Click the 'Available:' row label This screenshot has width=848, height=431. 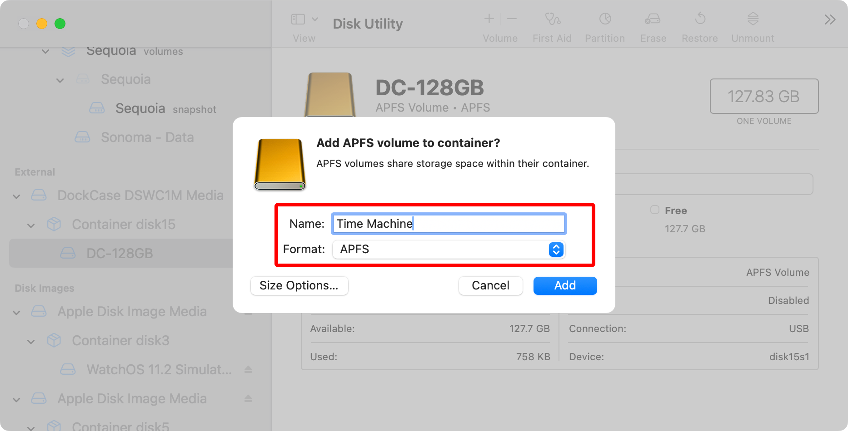pyautogui.click(x=332, y=328)
